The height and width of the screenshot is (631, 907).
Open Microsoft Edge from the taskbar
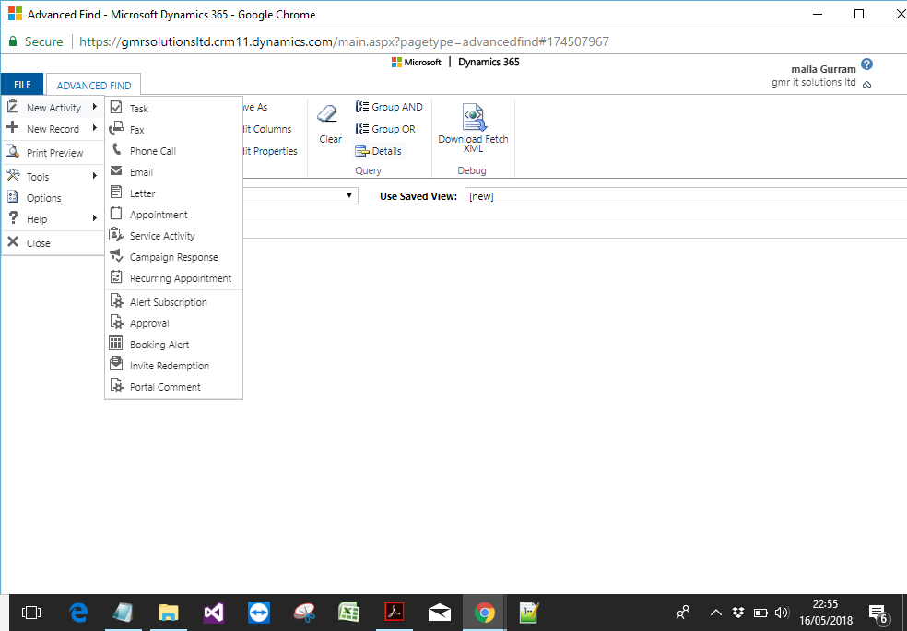[x=78, y=613]
